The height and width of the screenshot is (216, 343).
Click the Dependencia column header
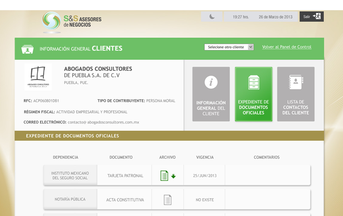tap(65, 158)
